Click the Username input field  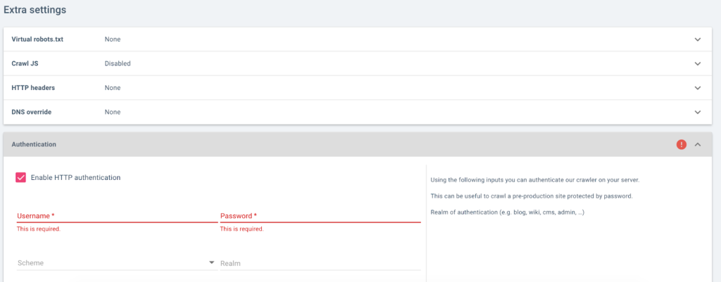tap(117, 216)
